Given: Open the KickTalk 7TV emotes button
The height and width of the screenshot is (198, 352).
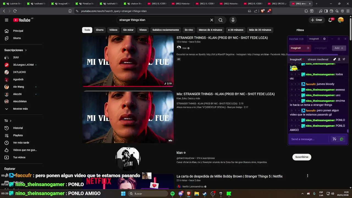Looking at the screenshot, I should (334, 139).
